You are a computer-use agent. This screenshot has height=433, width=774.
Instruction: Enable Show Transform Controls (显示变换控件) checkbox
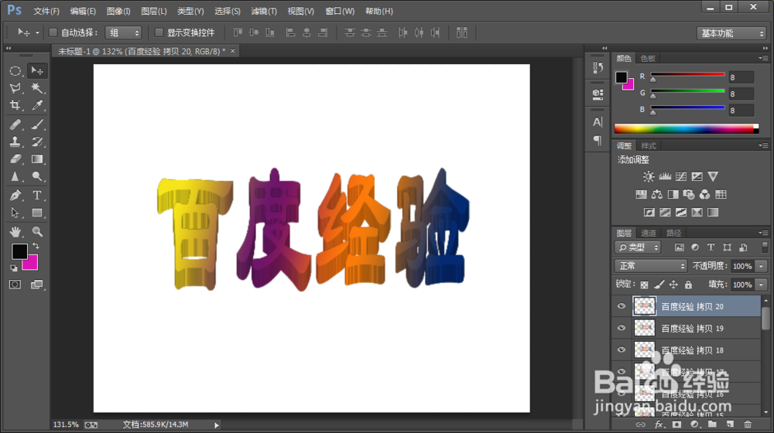point(159,32)
